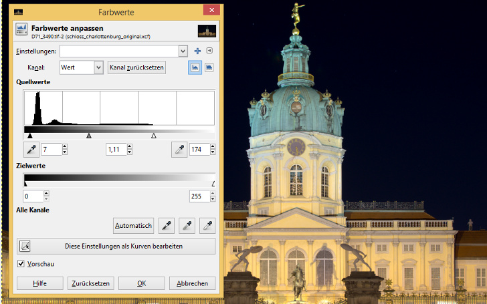This screenshot has height=304, width=487.
Task: Select the all-channels white point eyedropper
Action: (x=207, y=226)
